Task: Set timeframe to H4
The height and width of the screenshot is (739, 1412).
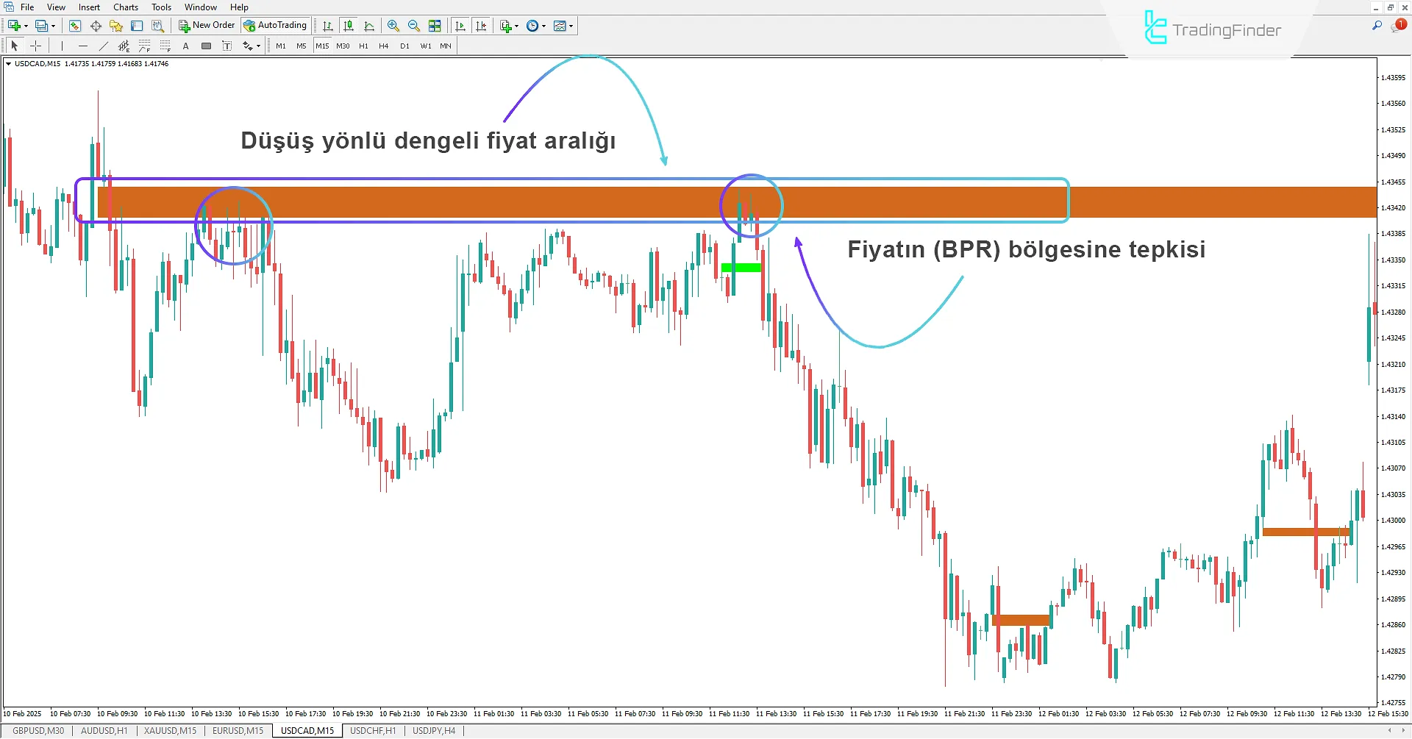Action: pos(383,46)
